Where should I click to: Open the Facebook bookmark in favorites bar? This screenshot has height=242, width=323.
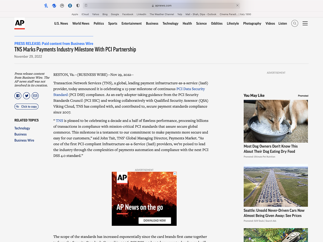coord(128,14)
